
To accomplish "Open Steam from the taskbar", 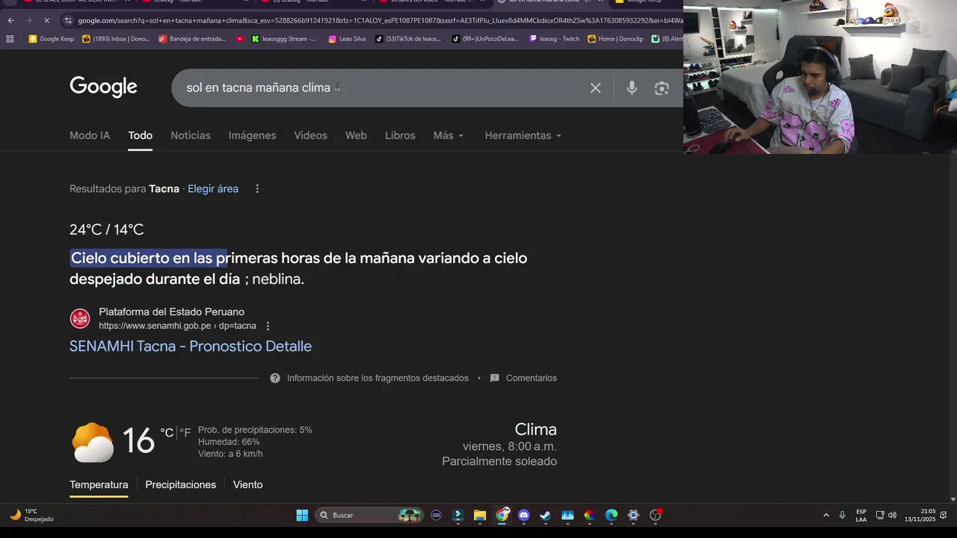I will pos(545,515).
